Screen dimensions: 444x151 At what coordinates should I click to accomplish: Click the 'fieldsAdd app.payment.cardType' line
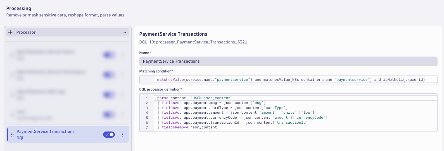coord(222,108)
